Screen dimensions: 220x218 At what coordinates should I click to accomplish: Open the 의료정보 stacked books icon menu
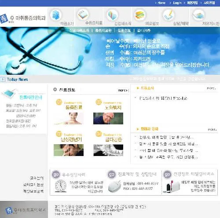(x=140, y=15)
